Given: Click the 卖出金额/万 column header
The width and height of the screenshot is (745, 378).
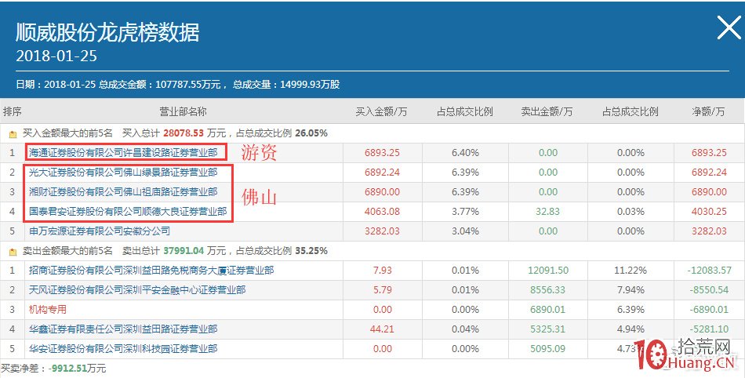Looking at the screenshot, I should (547, 111).
